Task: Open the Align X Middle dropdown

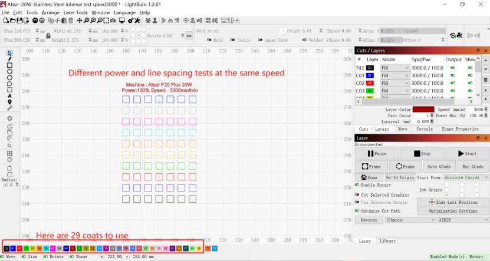Action: click(x=390, y=31)
